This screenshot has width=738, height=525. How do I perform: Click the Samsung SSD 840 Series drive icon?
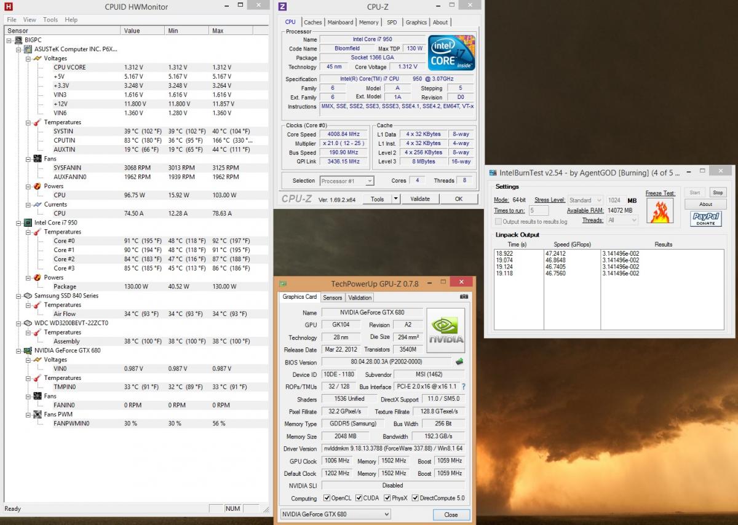tap(28, 296)
